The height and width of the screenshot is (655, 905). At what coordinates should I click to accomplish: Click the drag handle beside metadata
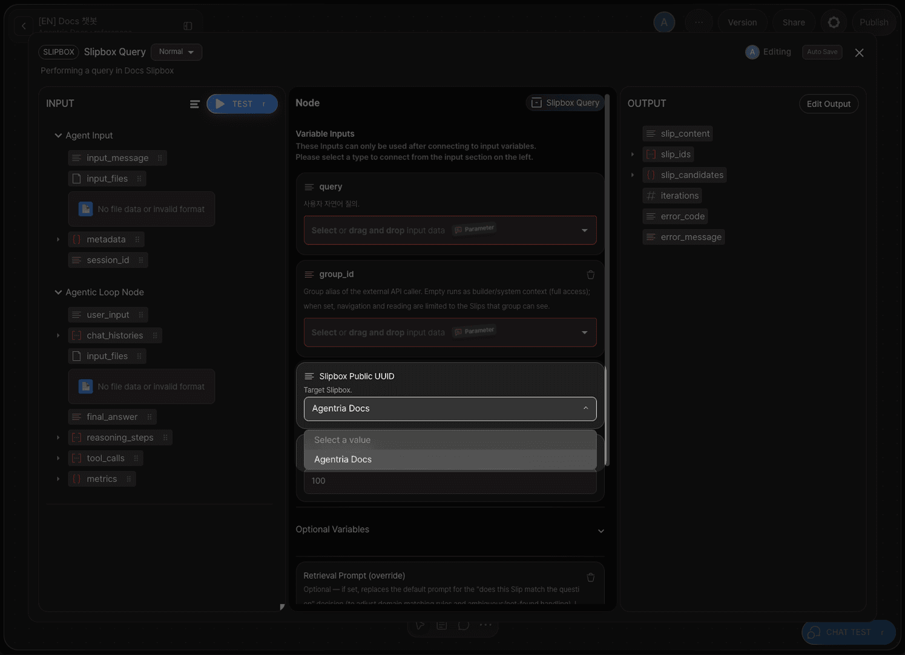pyautogui.click(x=137, y=240)
